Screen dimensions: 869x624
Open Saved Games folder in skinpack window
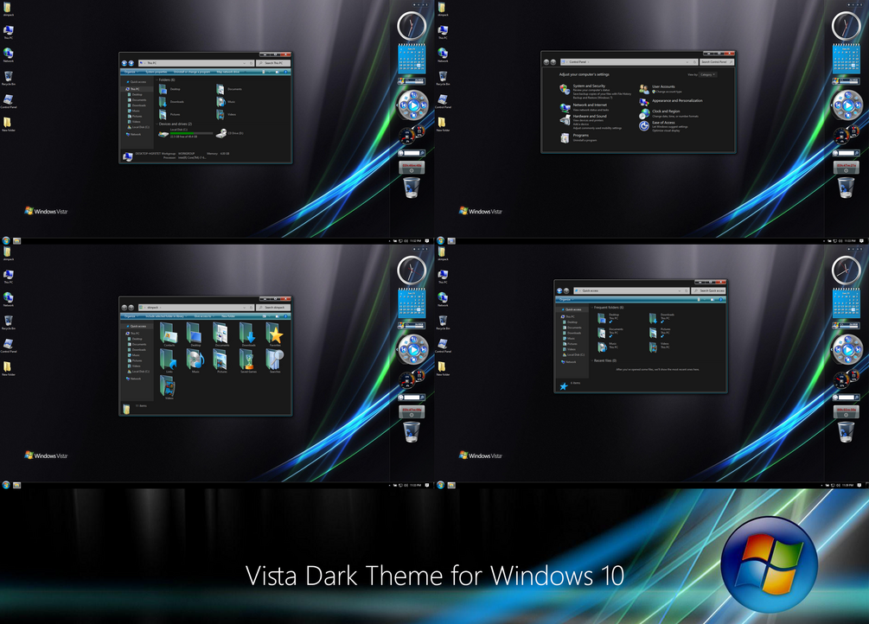coord(248,360)
